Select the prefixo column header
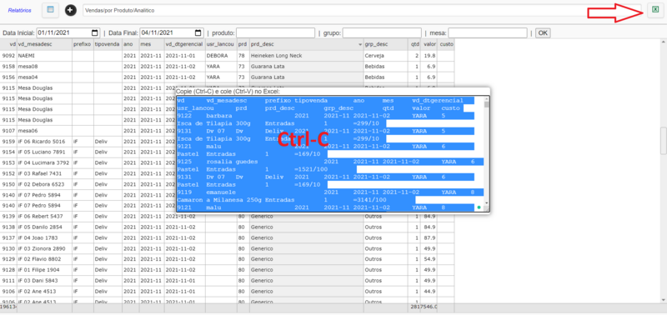Viewport: 667px width, 315px height. click(83, 44)
